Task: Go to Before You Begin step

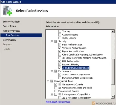Action: [11, 22]
